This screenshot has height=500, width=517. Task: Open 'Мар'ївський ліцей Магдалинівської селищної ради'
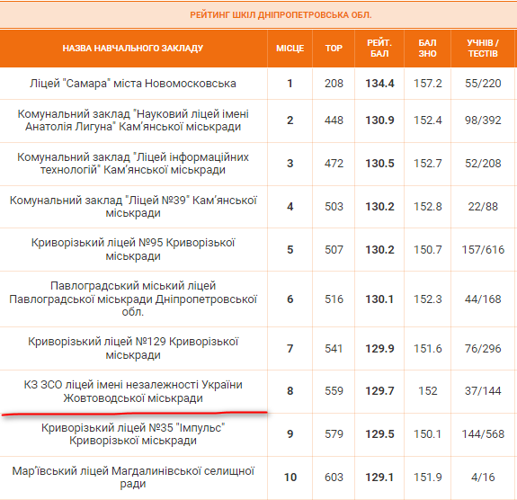tap(133, 478)
